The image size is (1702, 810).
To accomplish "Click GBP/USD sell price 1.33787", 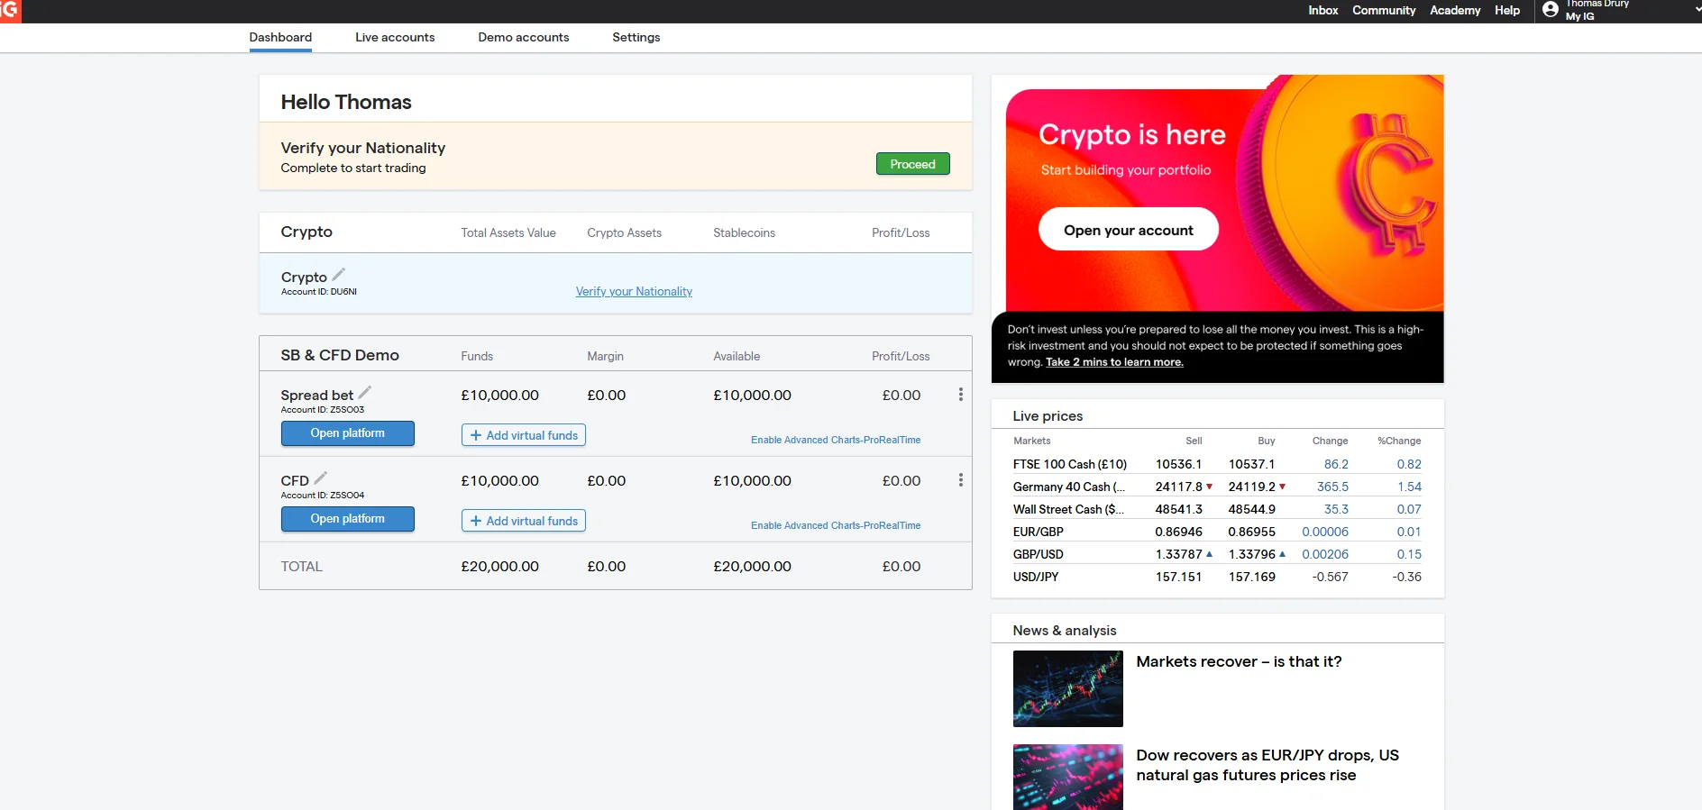I will 1179,554.
